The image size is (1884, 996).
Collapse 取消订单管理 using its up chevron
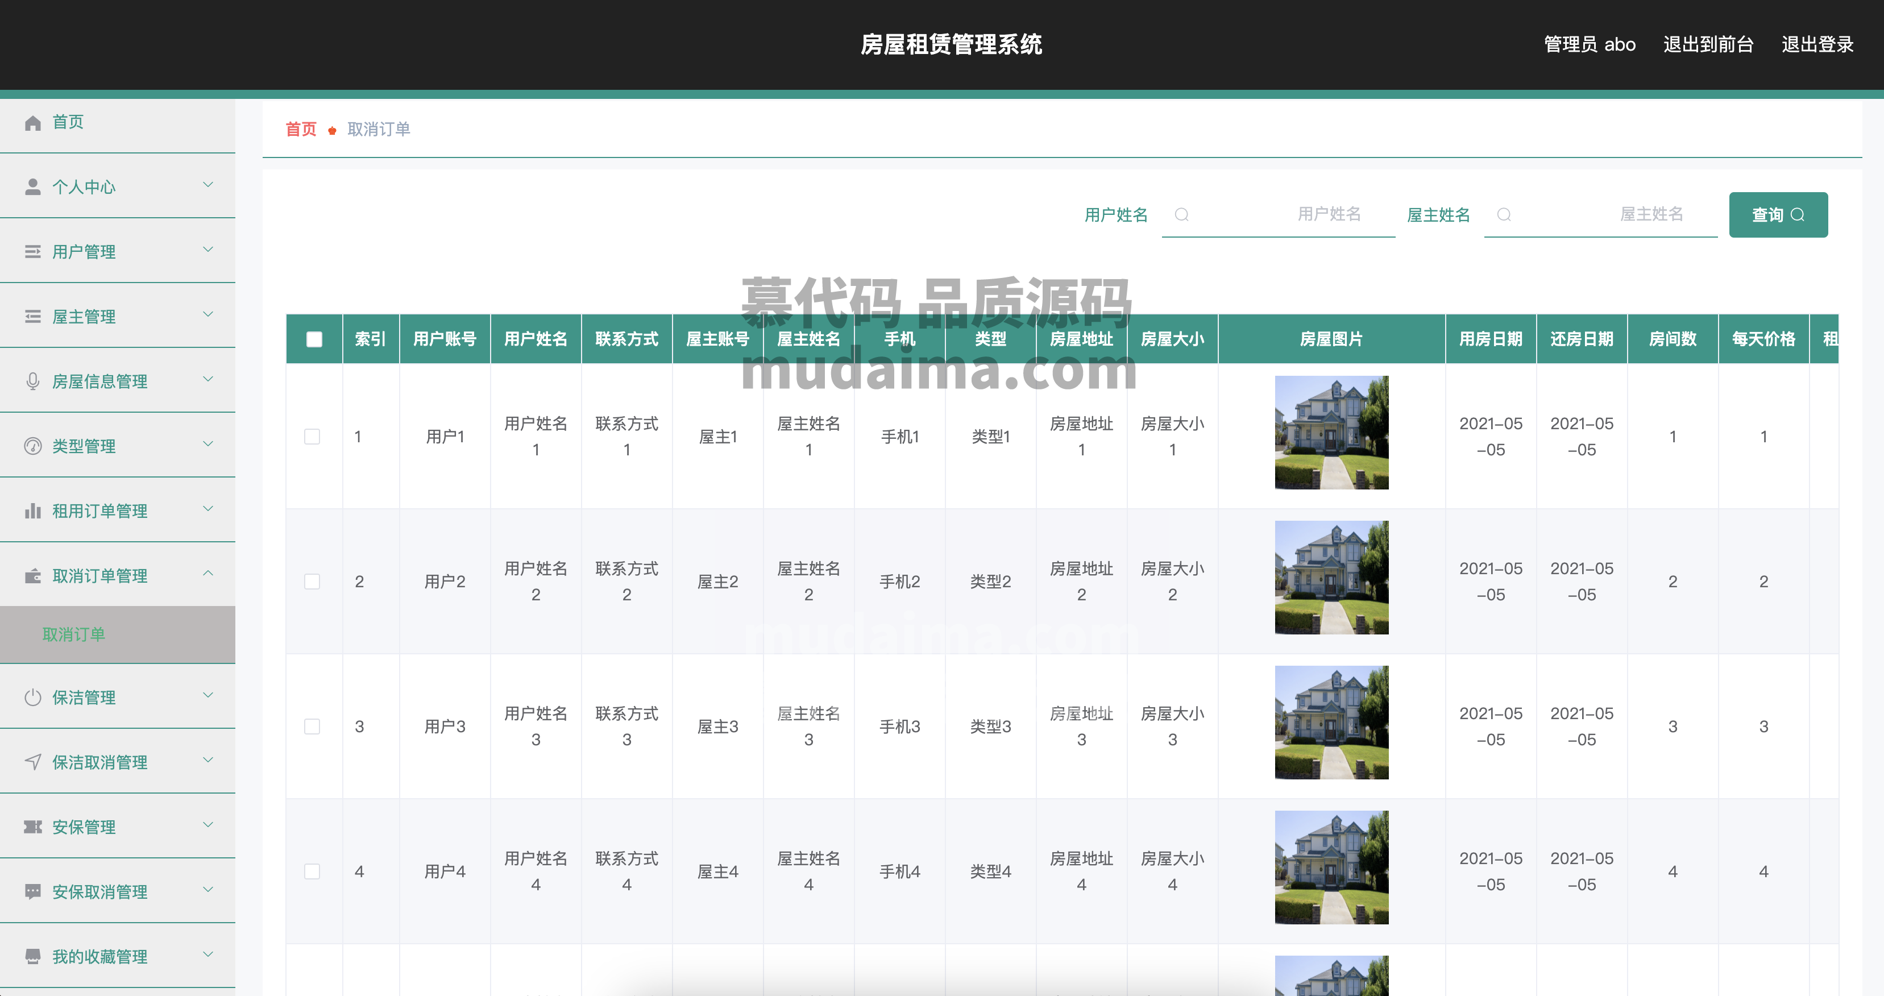pyautogui.click(x=208, y=573)
